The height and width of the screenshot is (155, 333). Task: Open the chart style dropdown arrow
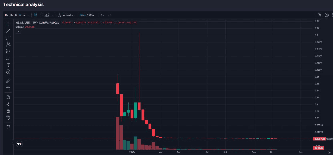52,15
